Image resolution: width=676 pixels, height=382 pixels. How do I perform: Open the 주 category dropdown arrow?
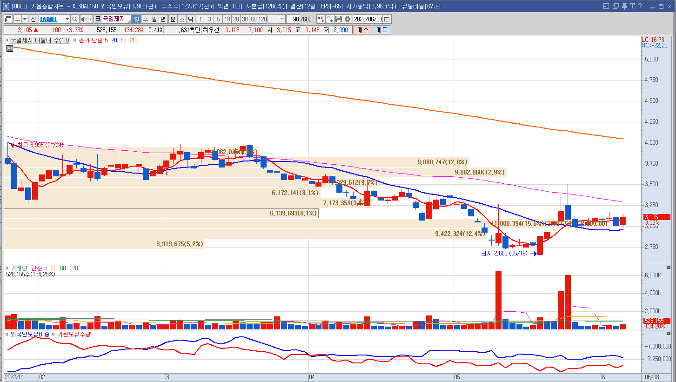pos(25,19)
